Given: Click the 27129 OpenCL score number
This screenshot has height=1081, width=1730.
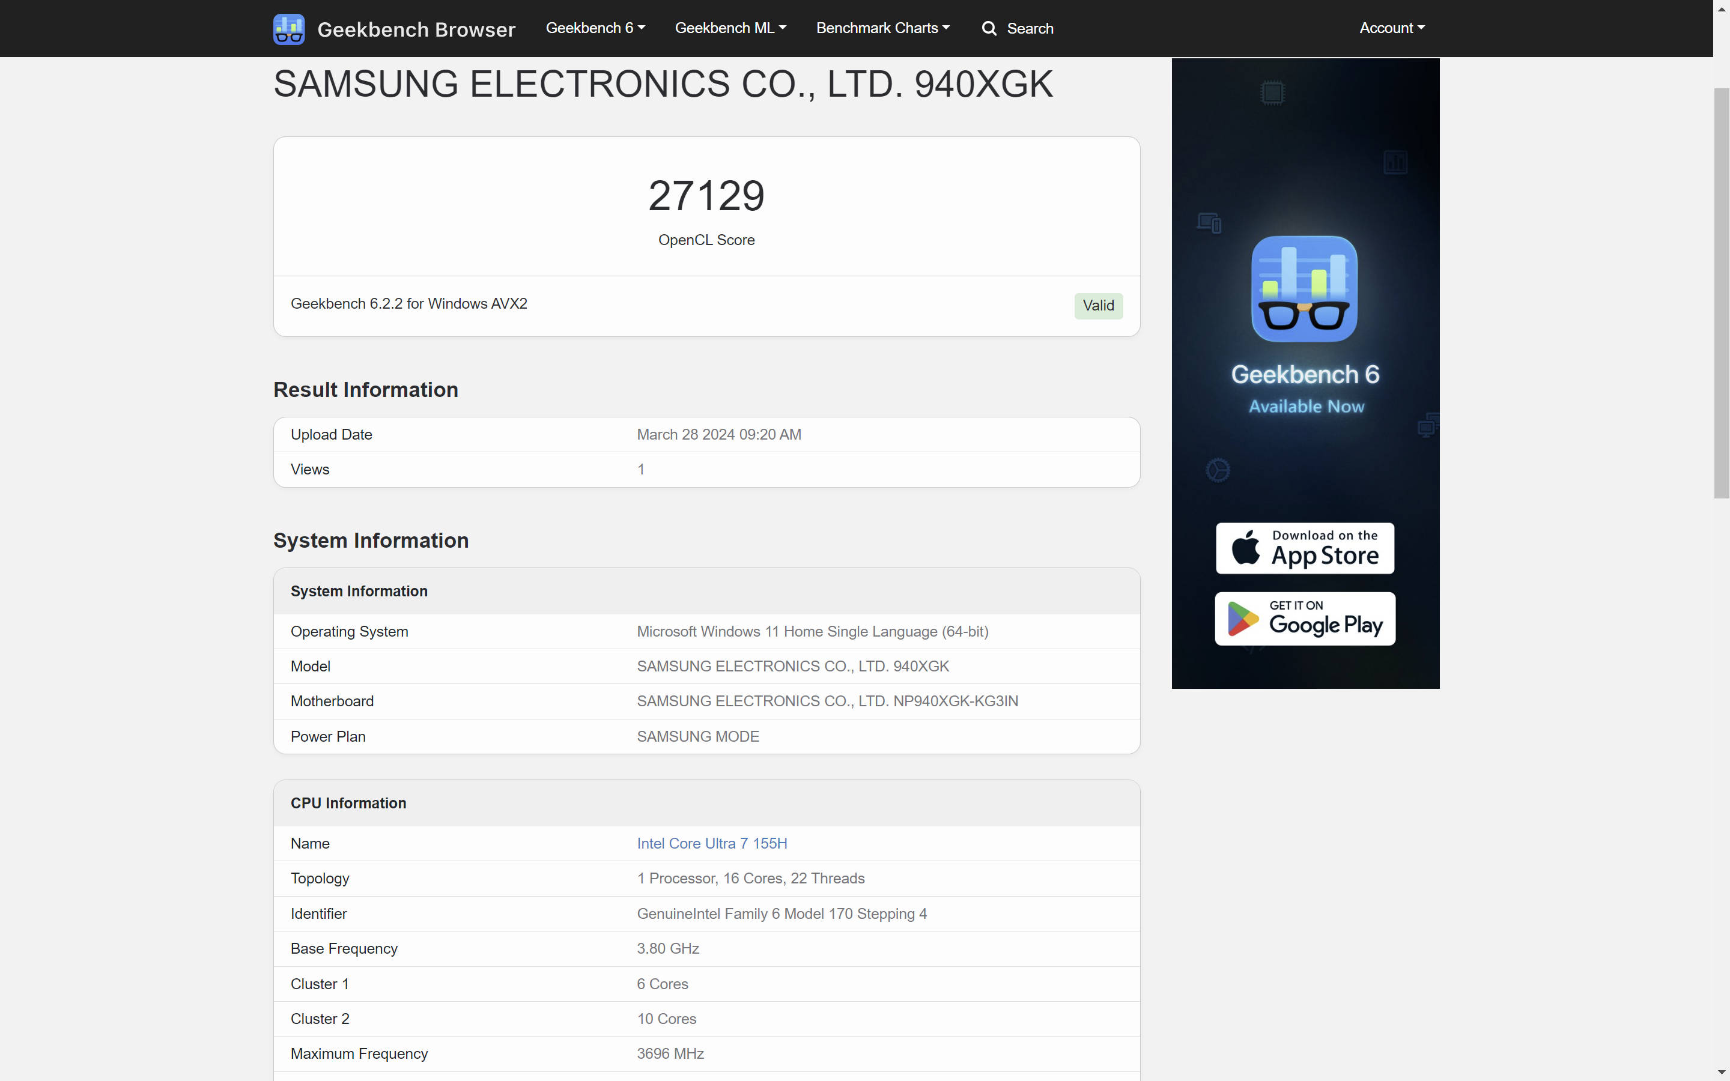Looking at the screenshot, I should point(706,195).
